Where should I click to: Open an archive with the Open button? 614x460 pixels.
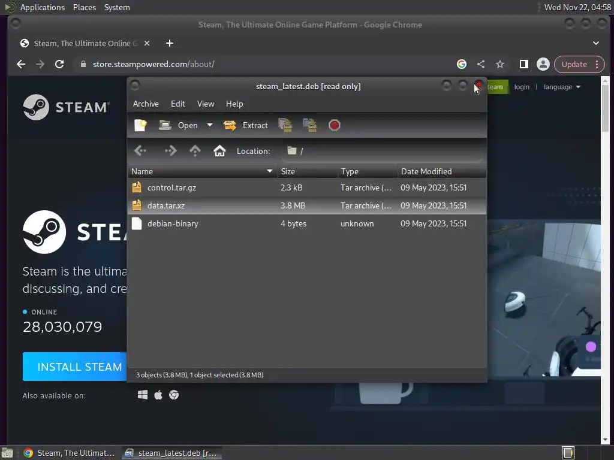click(x=178, y=125)
